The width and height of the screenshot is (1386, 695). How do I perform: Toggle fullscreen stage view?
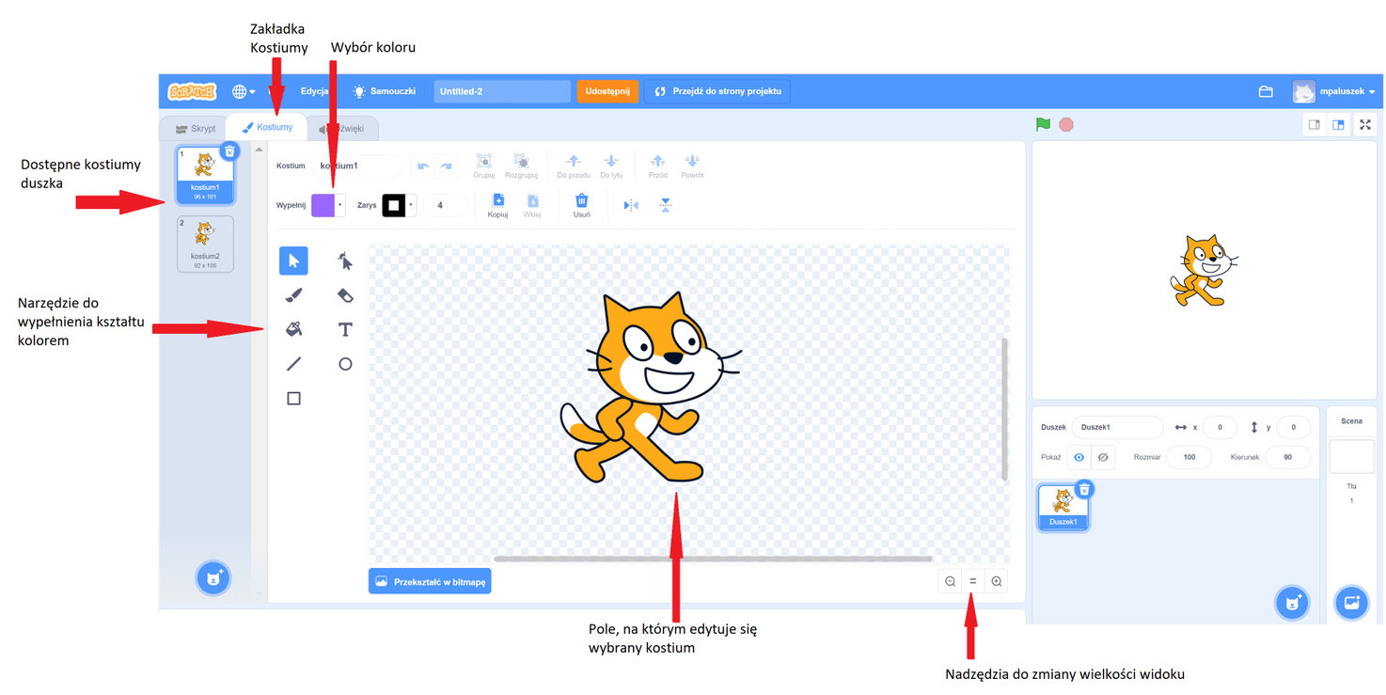[1365, 123]
